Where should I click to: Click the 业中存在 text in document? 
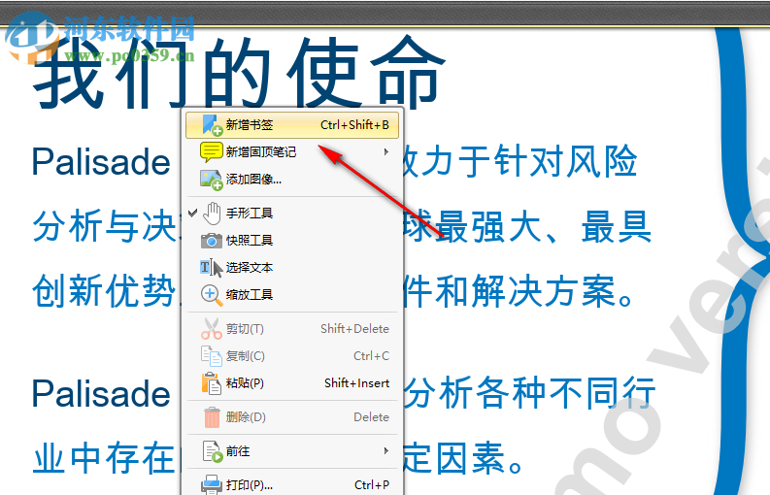pos(104,458)
